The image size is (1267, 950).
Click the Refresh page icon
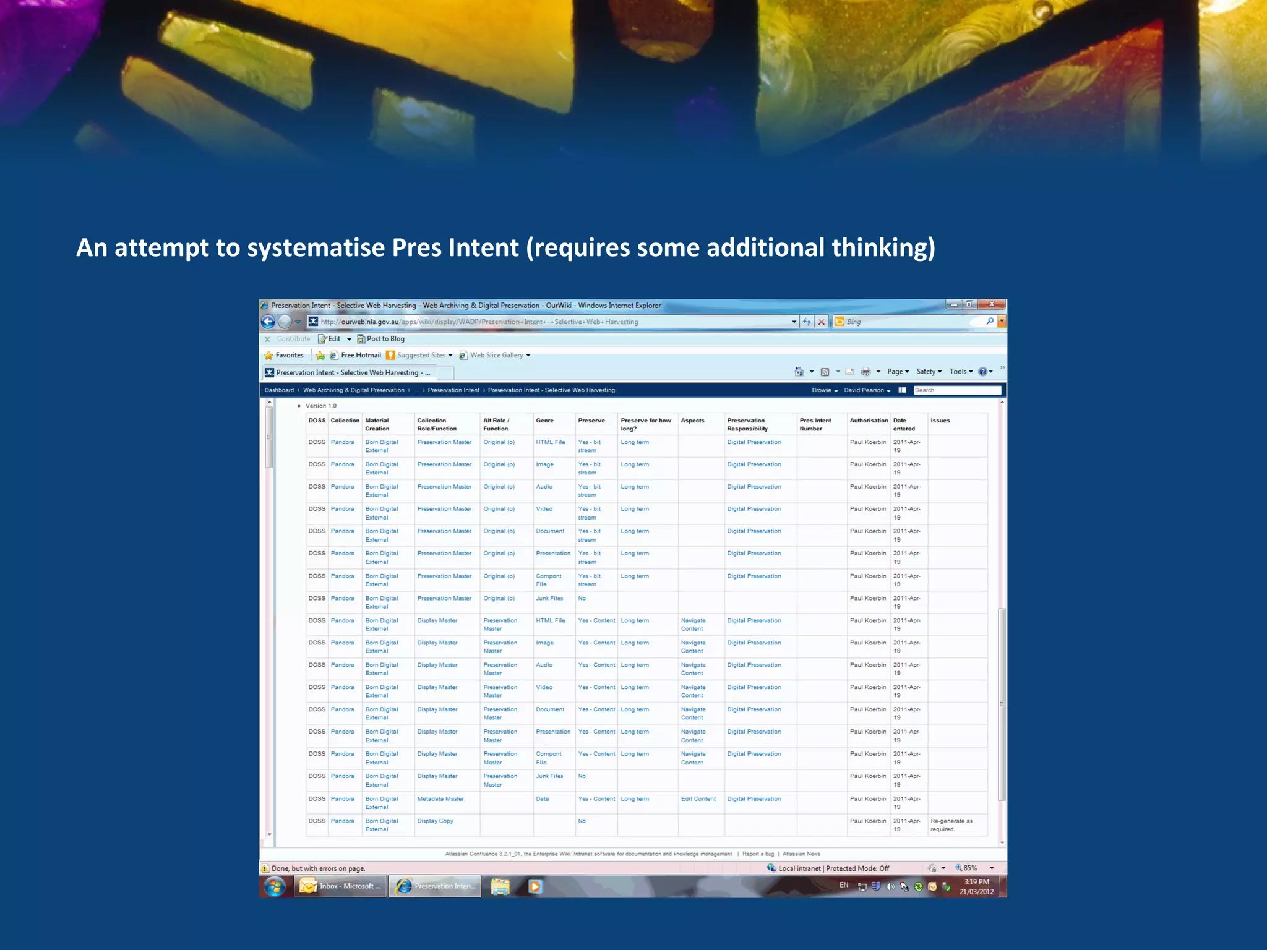807,322
